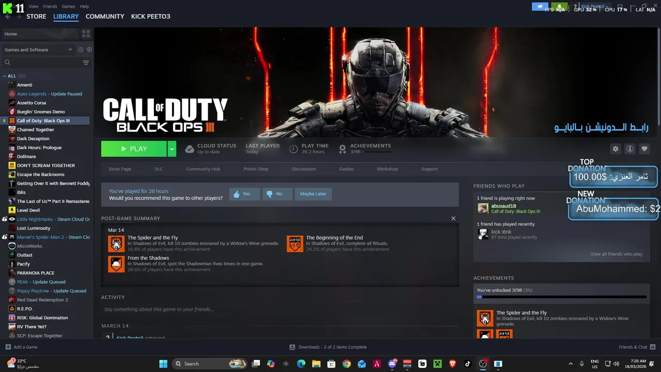
Task: Open Chrome from the taskbar
Action: pos(347,364)
